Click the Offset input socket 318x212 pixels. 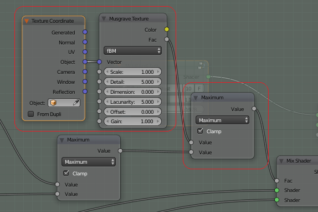[x=99, y=112]
